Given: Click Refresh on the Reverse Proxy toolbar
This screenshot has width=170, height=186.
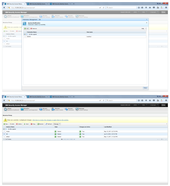Looking at the screenshot, I should [49, 124].
